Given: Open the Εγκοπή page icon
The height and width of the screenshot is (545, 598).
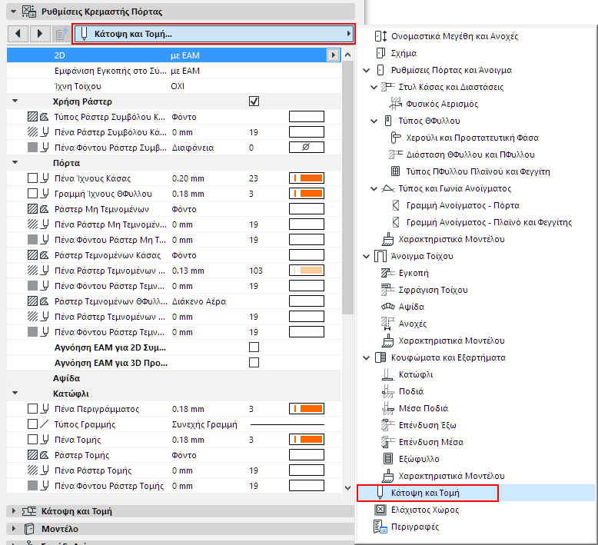Looking at the screenshot, I should pos(387,273).
